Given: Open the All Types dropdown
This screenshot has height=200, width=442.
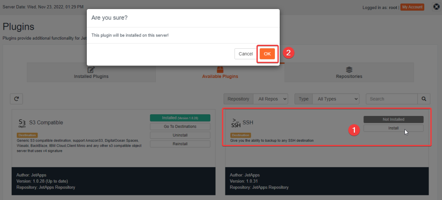Looking at the screenshot, I should point(336,99).
